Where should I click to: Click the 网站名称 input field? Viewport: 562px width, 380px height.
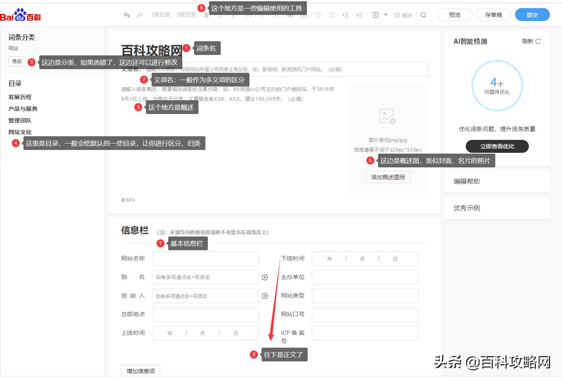point(205,258)
